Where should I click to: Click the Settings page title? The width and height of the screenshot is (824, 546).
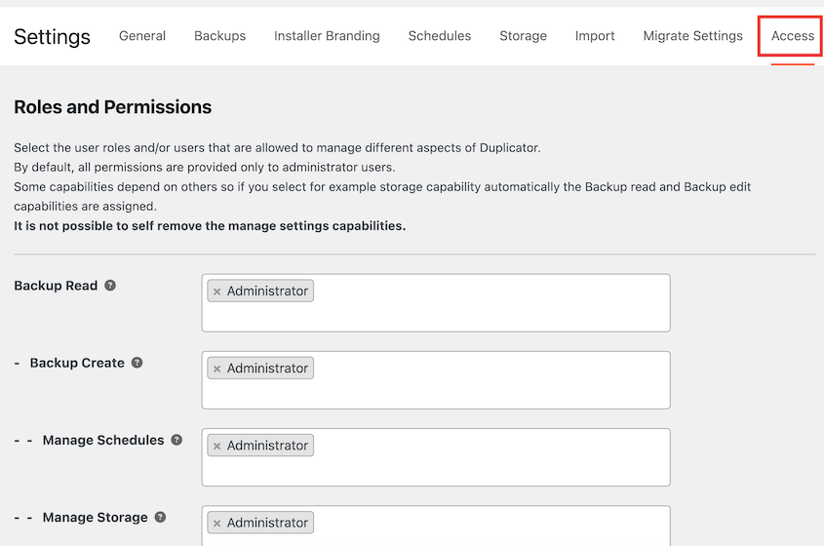click(x=52, y=37)
